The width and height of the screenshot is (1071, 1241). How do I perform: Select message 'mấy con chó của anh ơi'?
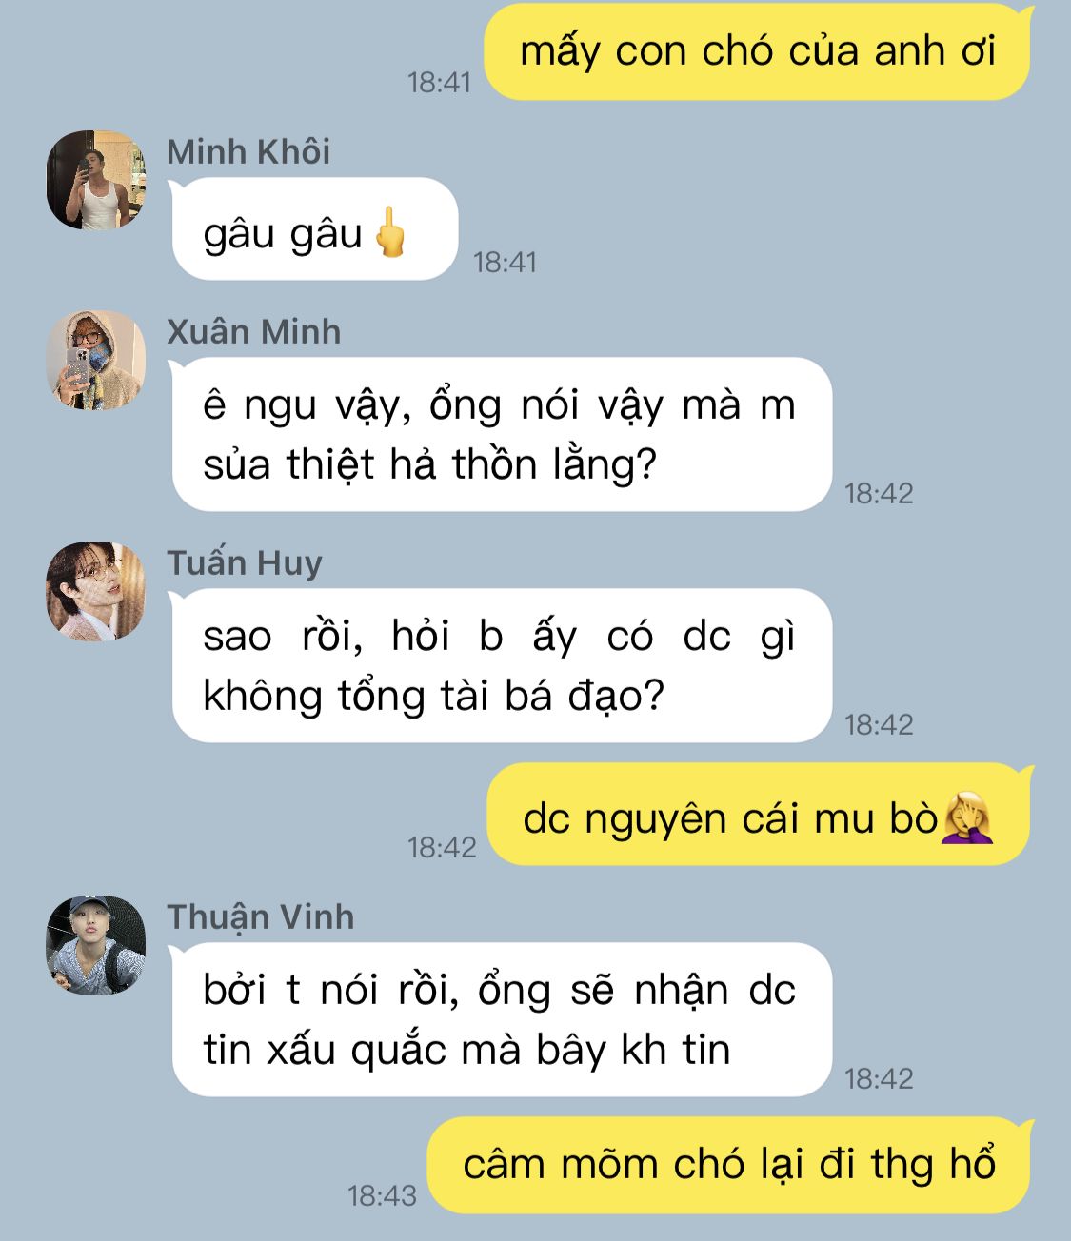758,51
